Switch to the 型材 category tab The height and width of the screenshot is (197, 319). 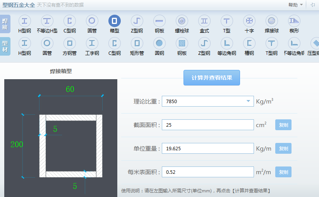pyautogui.click(x=5, y=46)
